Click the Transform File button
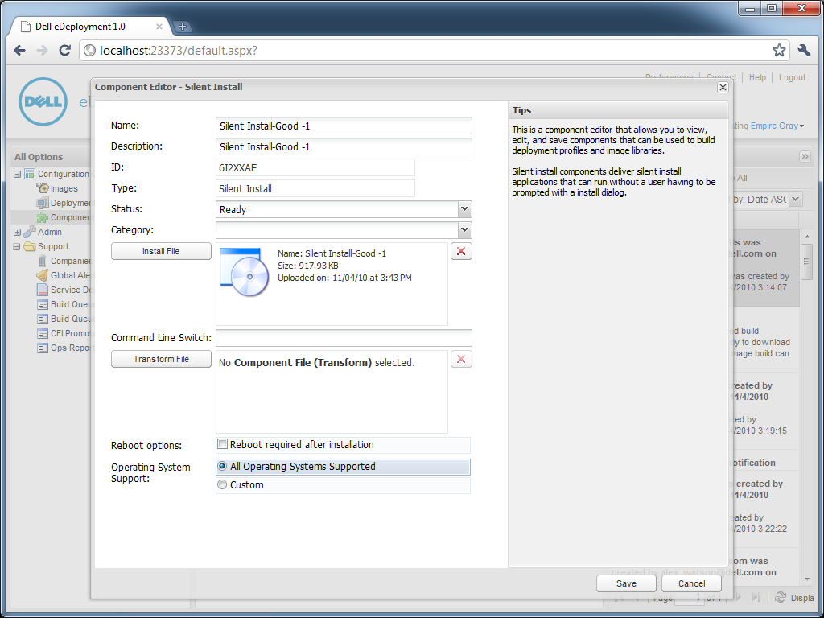Image resolution: width=824 pixels, height=618 pixels. (x=161, y=359)
